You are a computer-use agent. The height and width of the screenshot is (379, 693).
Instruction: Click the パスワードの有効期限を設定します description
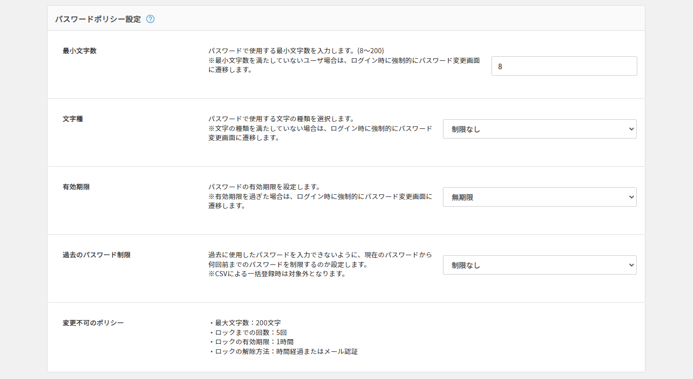click(264, 187)
